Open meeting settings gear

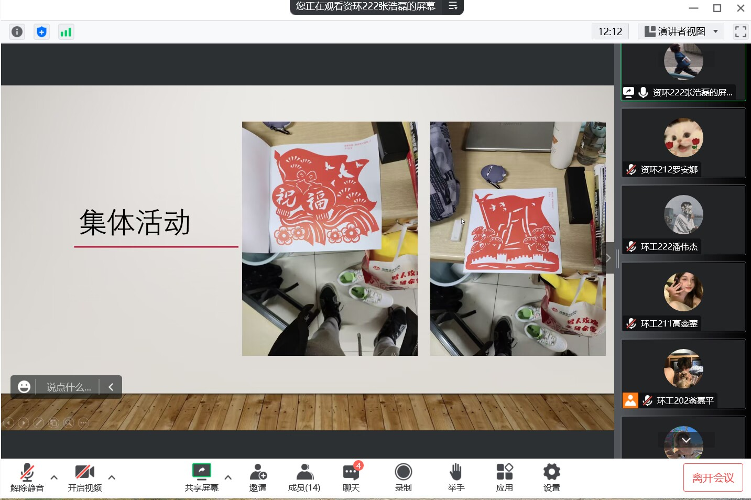[x=551, y=477]
